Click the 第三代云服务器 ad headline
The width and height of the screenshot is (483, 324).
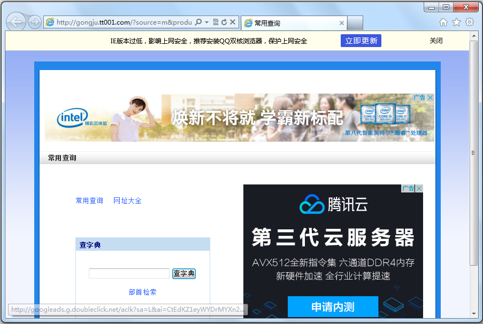click(333, 237)
